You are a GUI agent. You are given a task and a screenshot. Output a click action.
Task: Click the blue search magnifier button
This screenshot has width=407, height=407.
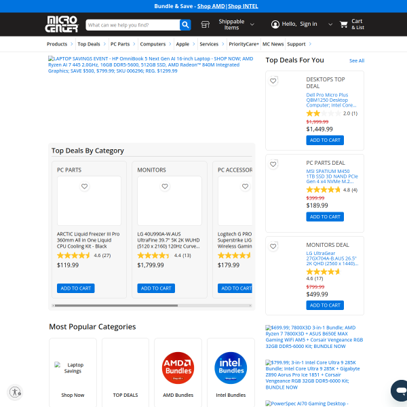point(185,24)
